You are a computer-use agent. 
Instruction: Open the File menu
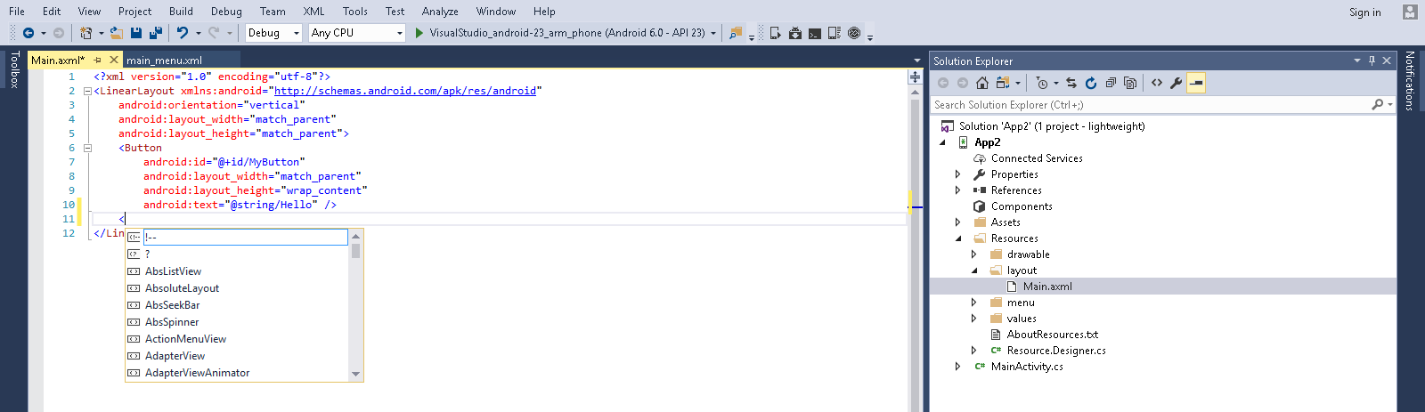pyautogui.click(x=17, y=12)
